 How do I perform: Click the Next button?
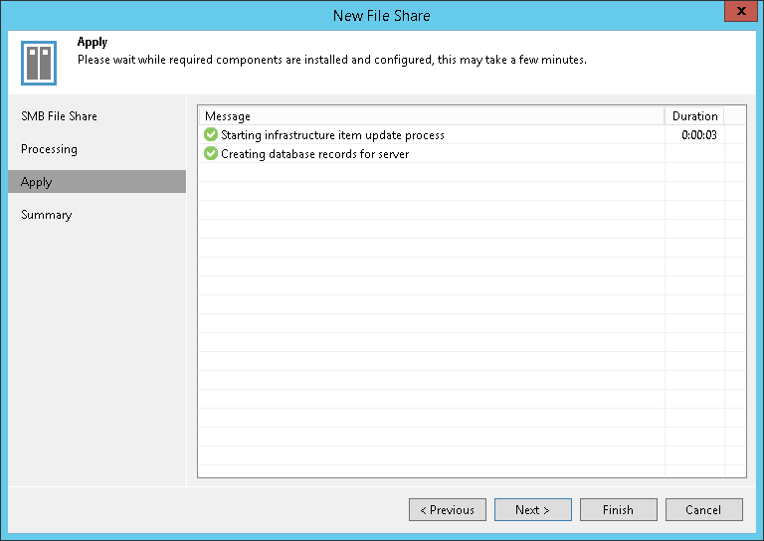point(532,510)
